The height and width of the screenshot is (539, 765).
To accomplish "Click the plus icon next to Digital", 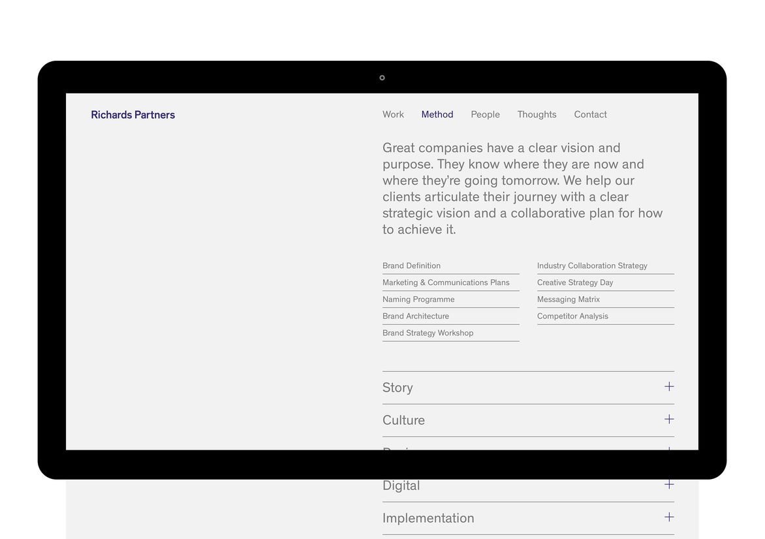I will [669, 484].
